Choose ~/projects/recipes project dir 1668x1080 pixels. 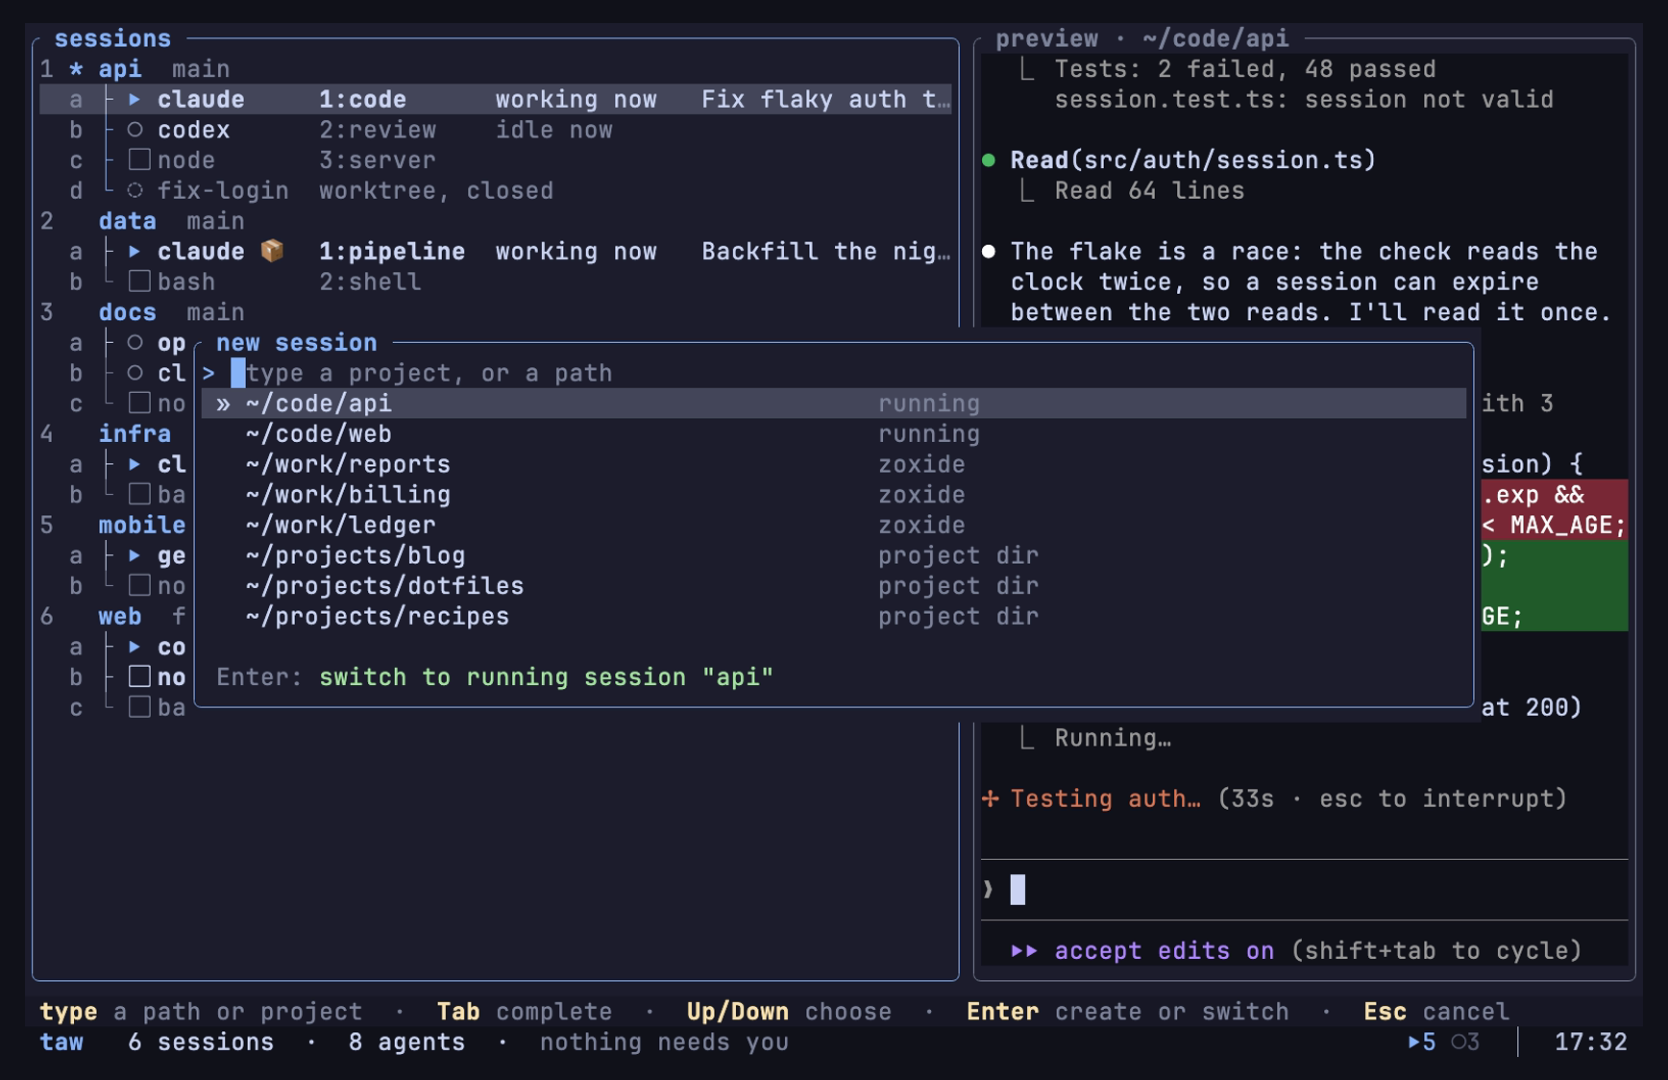point(834,616)
